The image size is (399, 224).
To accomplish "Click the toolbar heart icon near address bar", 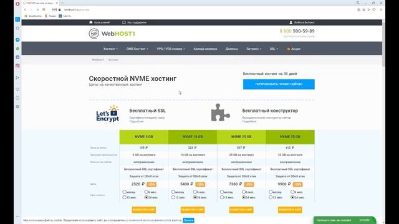I will coord(374,10).
